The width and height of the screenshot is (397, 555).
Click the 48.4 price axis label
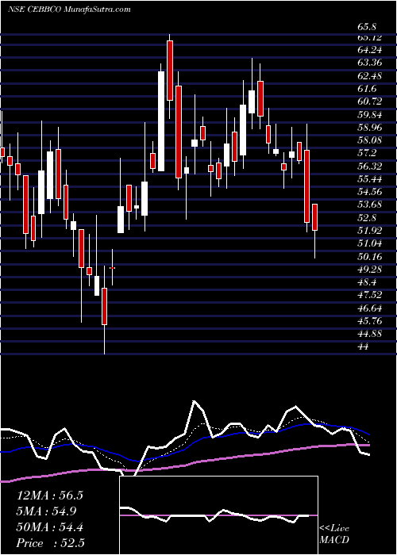tap(367, 282)
